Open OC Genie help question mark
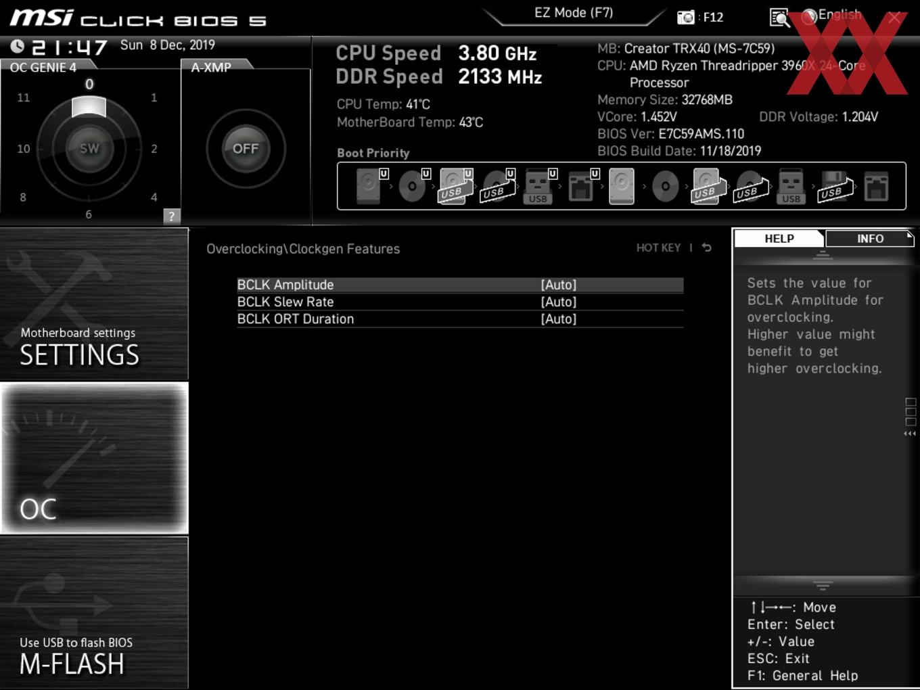This screenshot has width=920, height=690. (x=172, y=216)
